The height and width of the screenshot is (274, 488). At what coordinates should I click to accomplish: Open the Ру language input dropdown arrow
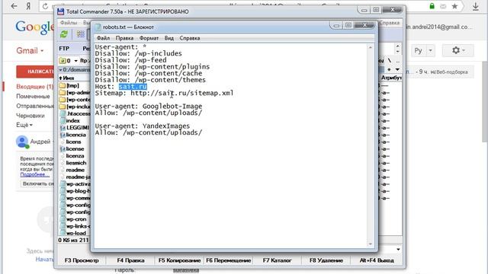pos(430,50)
